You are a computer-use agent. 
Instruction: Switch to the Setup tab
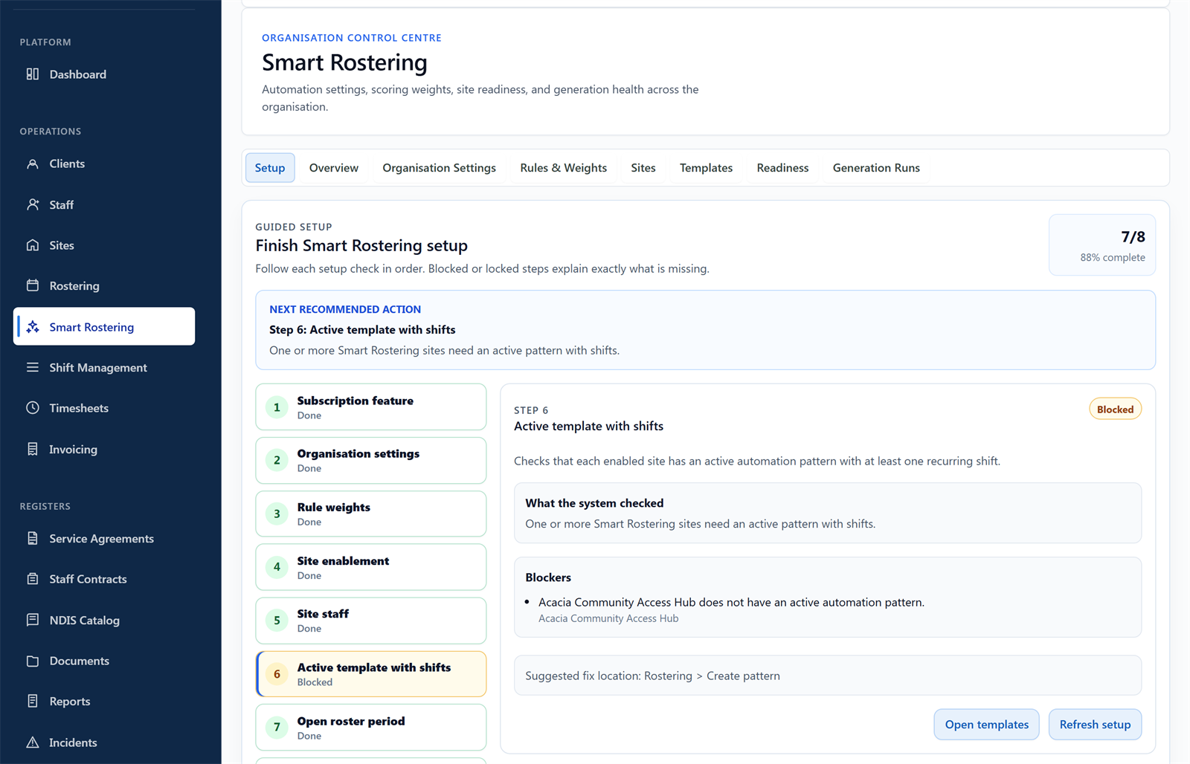tap(270, 168)
